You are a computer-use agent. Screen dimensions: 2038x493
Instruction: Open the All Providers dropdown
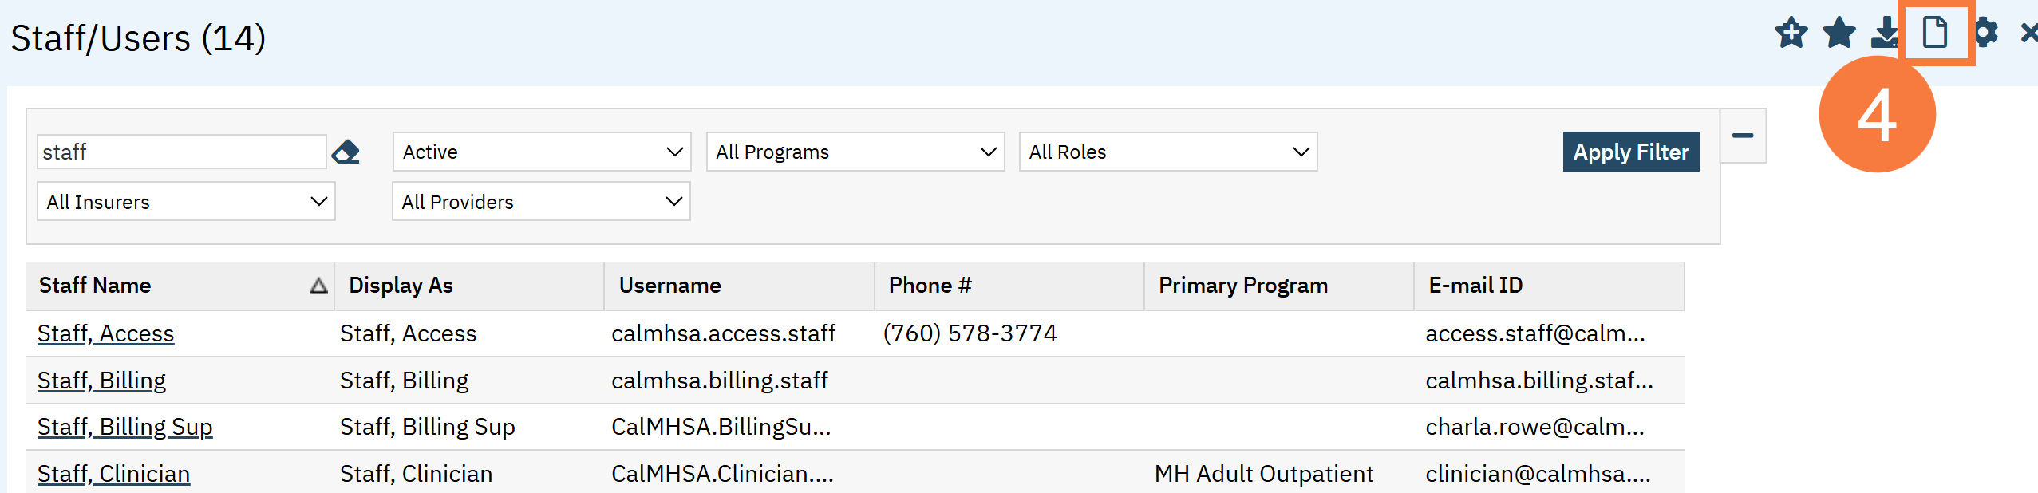pos(541,202)
